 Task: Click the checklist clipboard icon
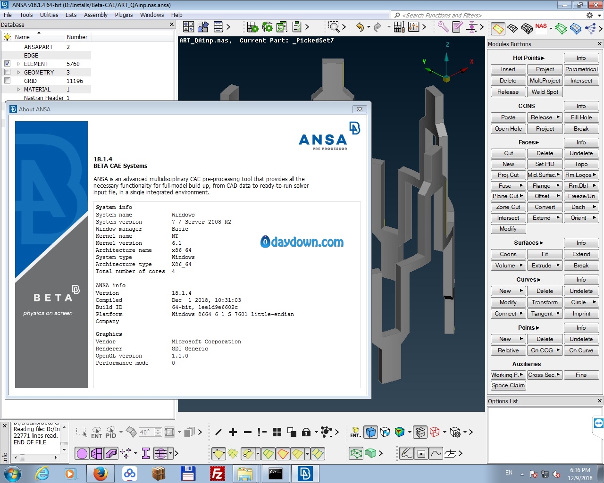(x=297, y=27)
